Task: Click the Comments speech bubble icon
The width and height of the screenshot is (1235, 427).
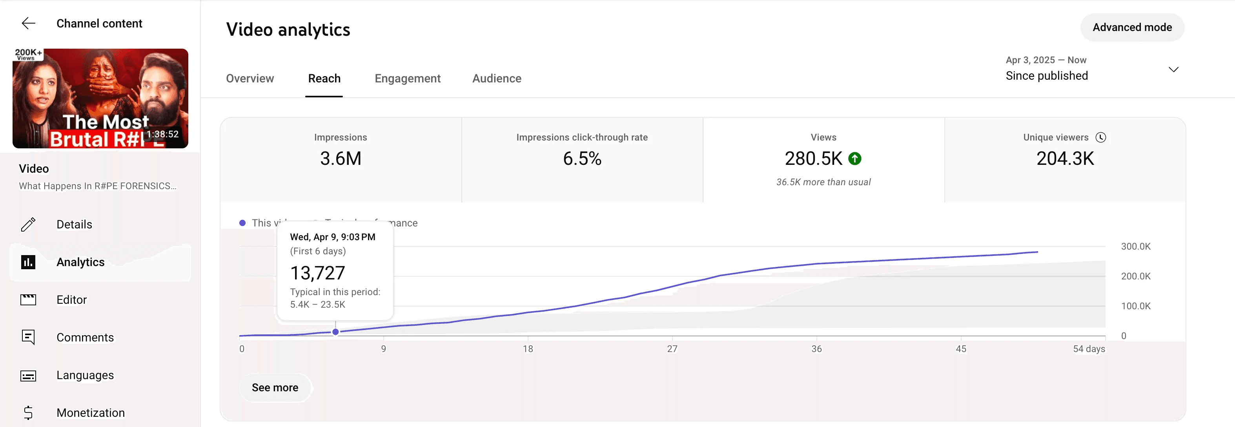Action: point(28,337)
